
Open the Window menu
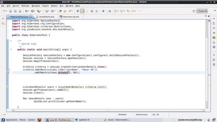click(69, 6)
